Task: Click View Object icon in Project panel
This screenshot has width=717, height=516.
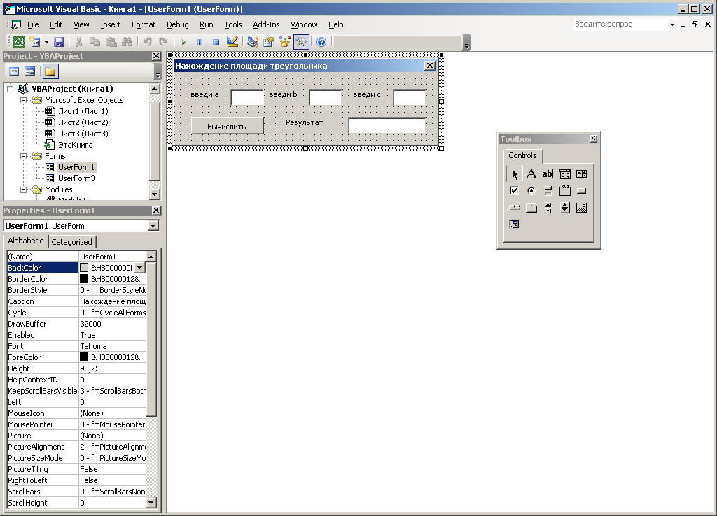Action: (29, 71)
